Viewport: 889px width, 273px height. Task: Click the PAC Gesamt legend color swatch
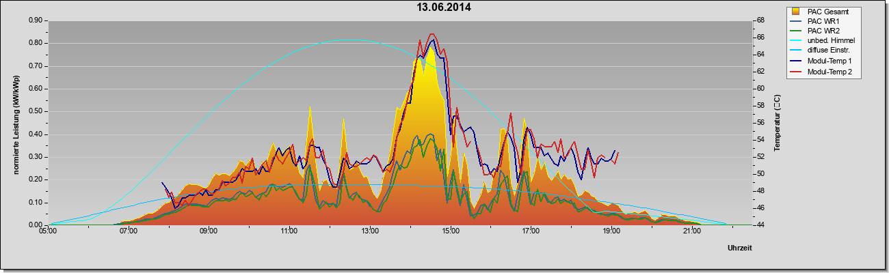(x=795, y=11)
